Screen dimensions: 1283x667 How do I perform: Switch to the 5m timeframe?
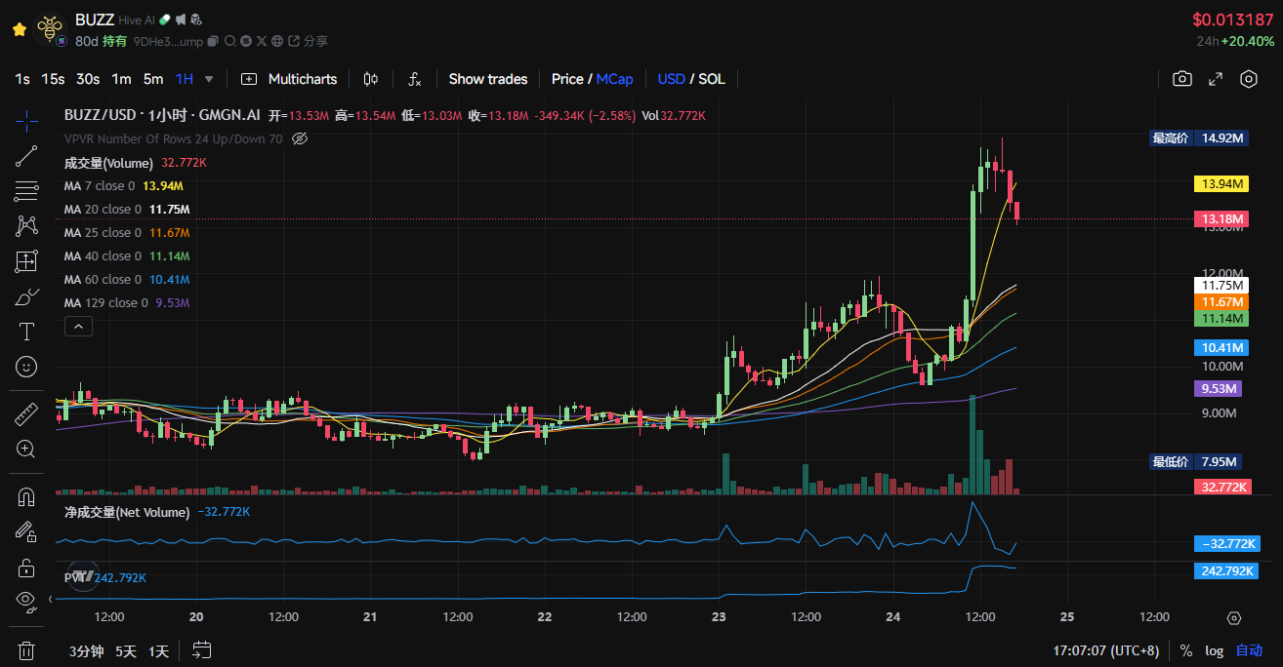tap(153, 79)
